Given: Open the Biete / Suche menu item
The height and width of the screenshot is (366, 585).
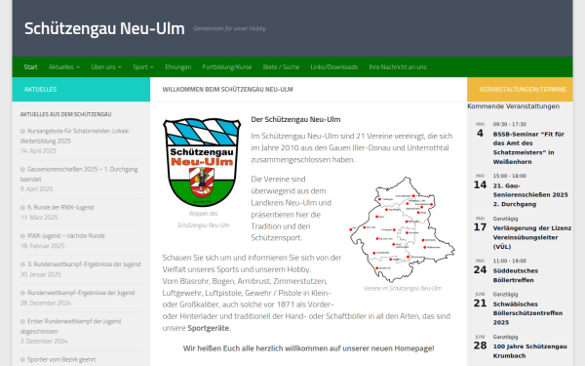Looking at the screenshot, I should 281,66.
